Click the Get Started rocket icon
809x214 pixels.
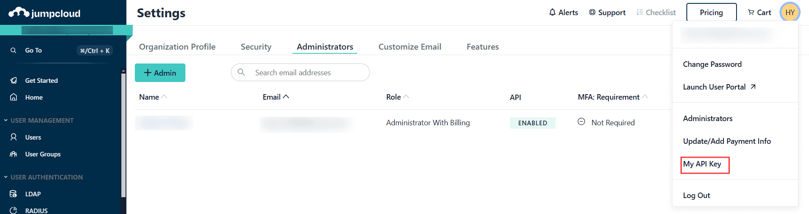[13, 80]
